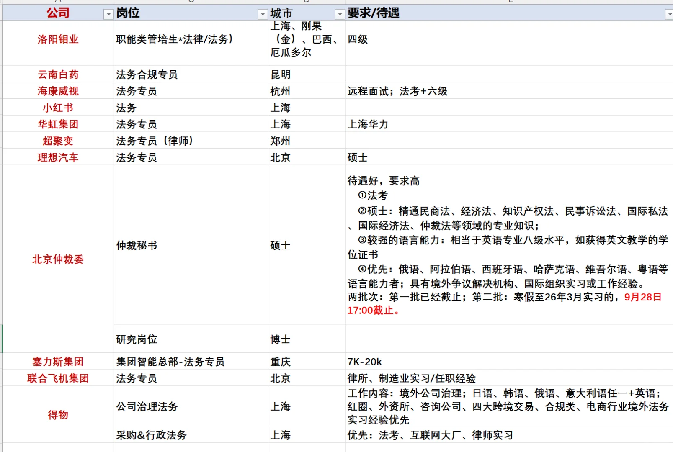The image size is (673, 452).
Task: Select the 工作内容:境外公司治理 requirement cell
Action: click(x=509, y=406)
